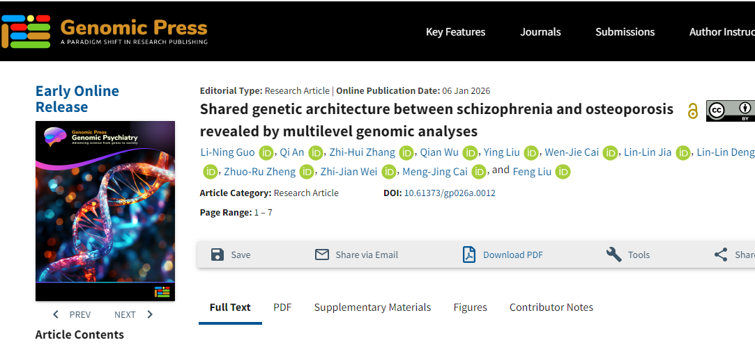This screenshot has width=755, height=347.
Task: Click the Creative Commons BY license badge
Action: pos(730,111)
